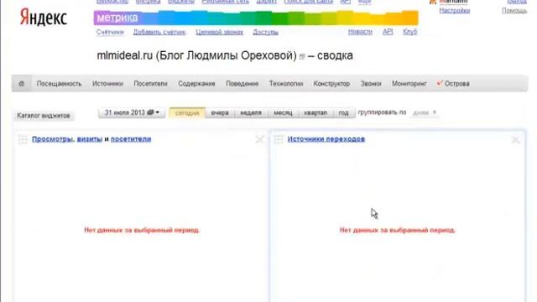Open the Технологии menu

pos(286,84)
